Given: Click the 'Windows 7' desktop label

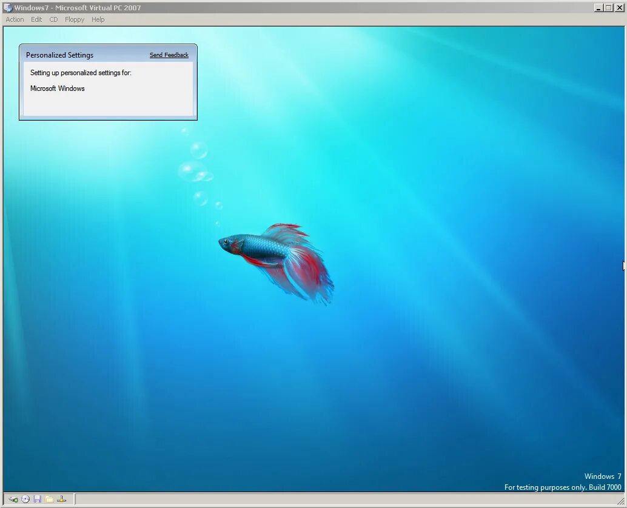Looking at the screenshot, I should [x=603, y=476].
